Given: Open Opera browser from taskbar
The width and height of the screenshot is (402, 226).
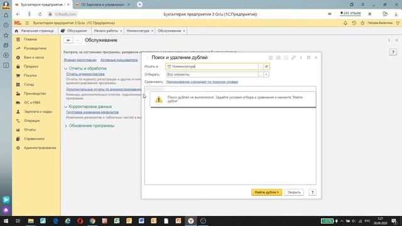Looking at the screenshot, I should (80, 221).
